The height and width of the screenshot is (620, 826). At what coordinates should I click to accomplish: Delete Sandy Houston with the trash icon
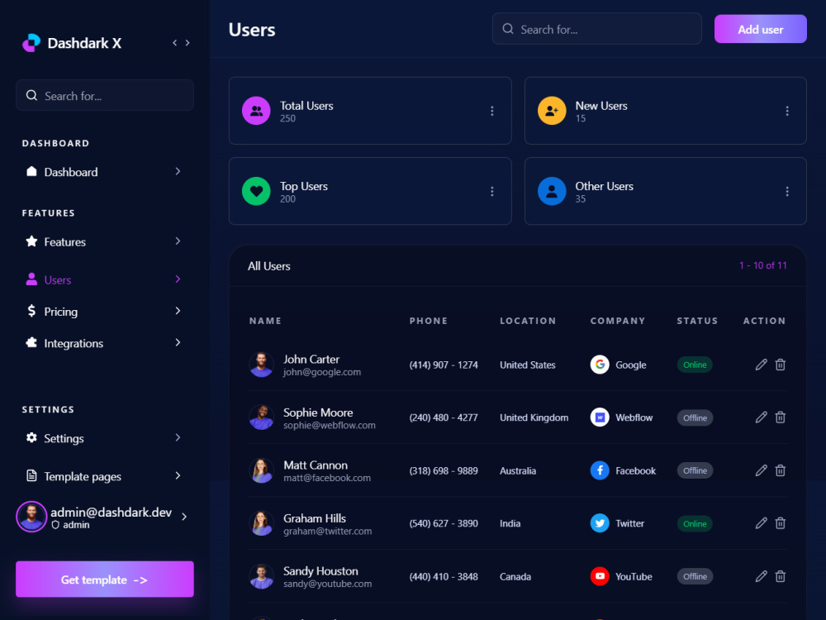tap(781, 576)
